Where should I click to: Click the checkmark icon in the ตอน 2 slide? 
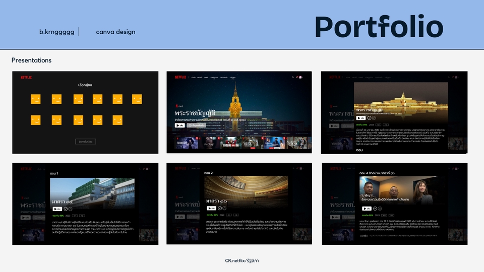220,208
